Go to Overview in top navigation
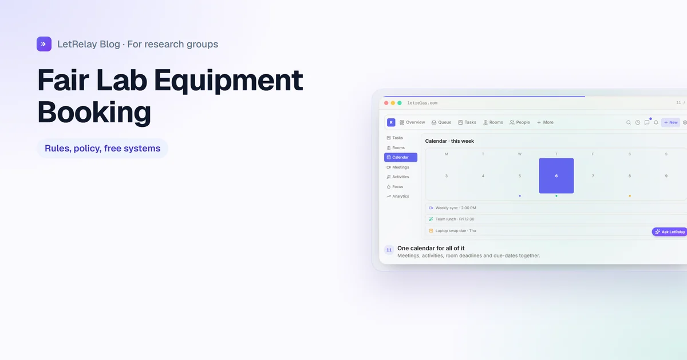The height and width of the screenshot is (360, 687). coord(412,122)
